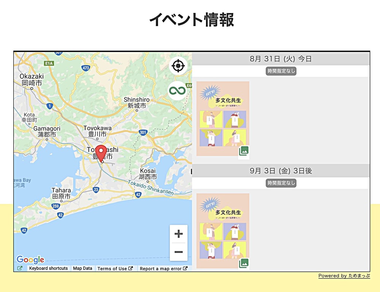This screenshot has width=380, height=292.
Task: Open the map in a new window icon
Action: coord(20,268)
